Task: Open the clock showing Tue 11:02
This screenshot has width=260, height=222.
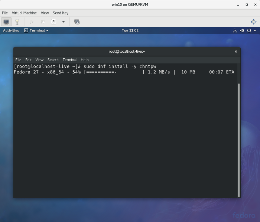Action: click(130, 30)
